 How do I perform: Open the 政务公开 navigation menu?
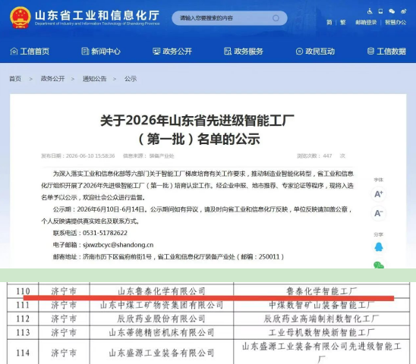click(172, 51)
